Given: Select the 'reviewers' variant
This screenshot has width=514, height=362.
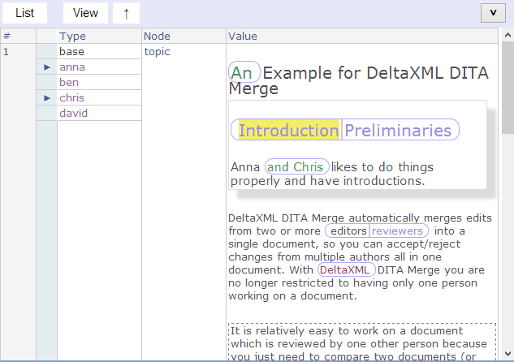Looking at the screenshot, I should (397, 231).
